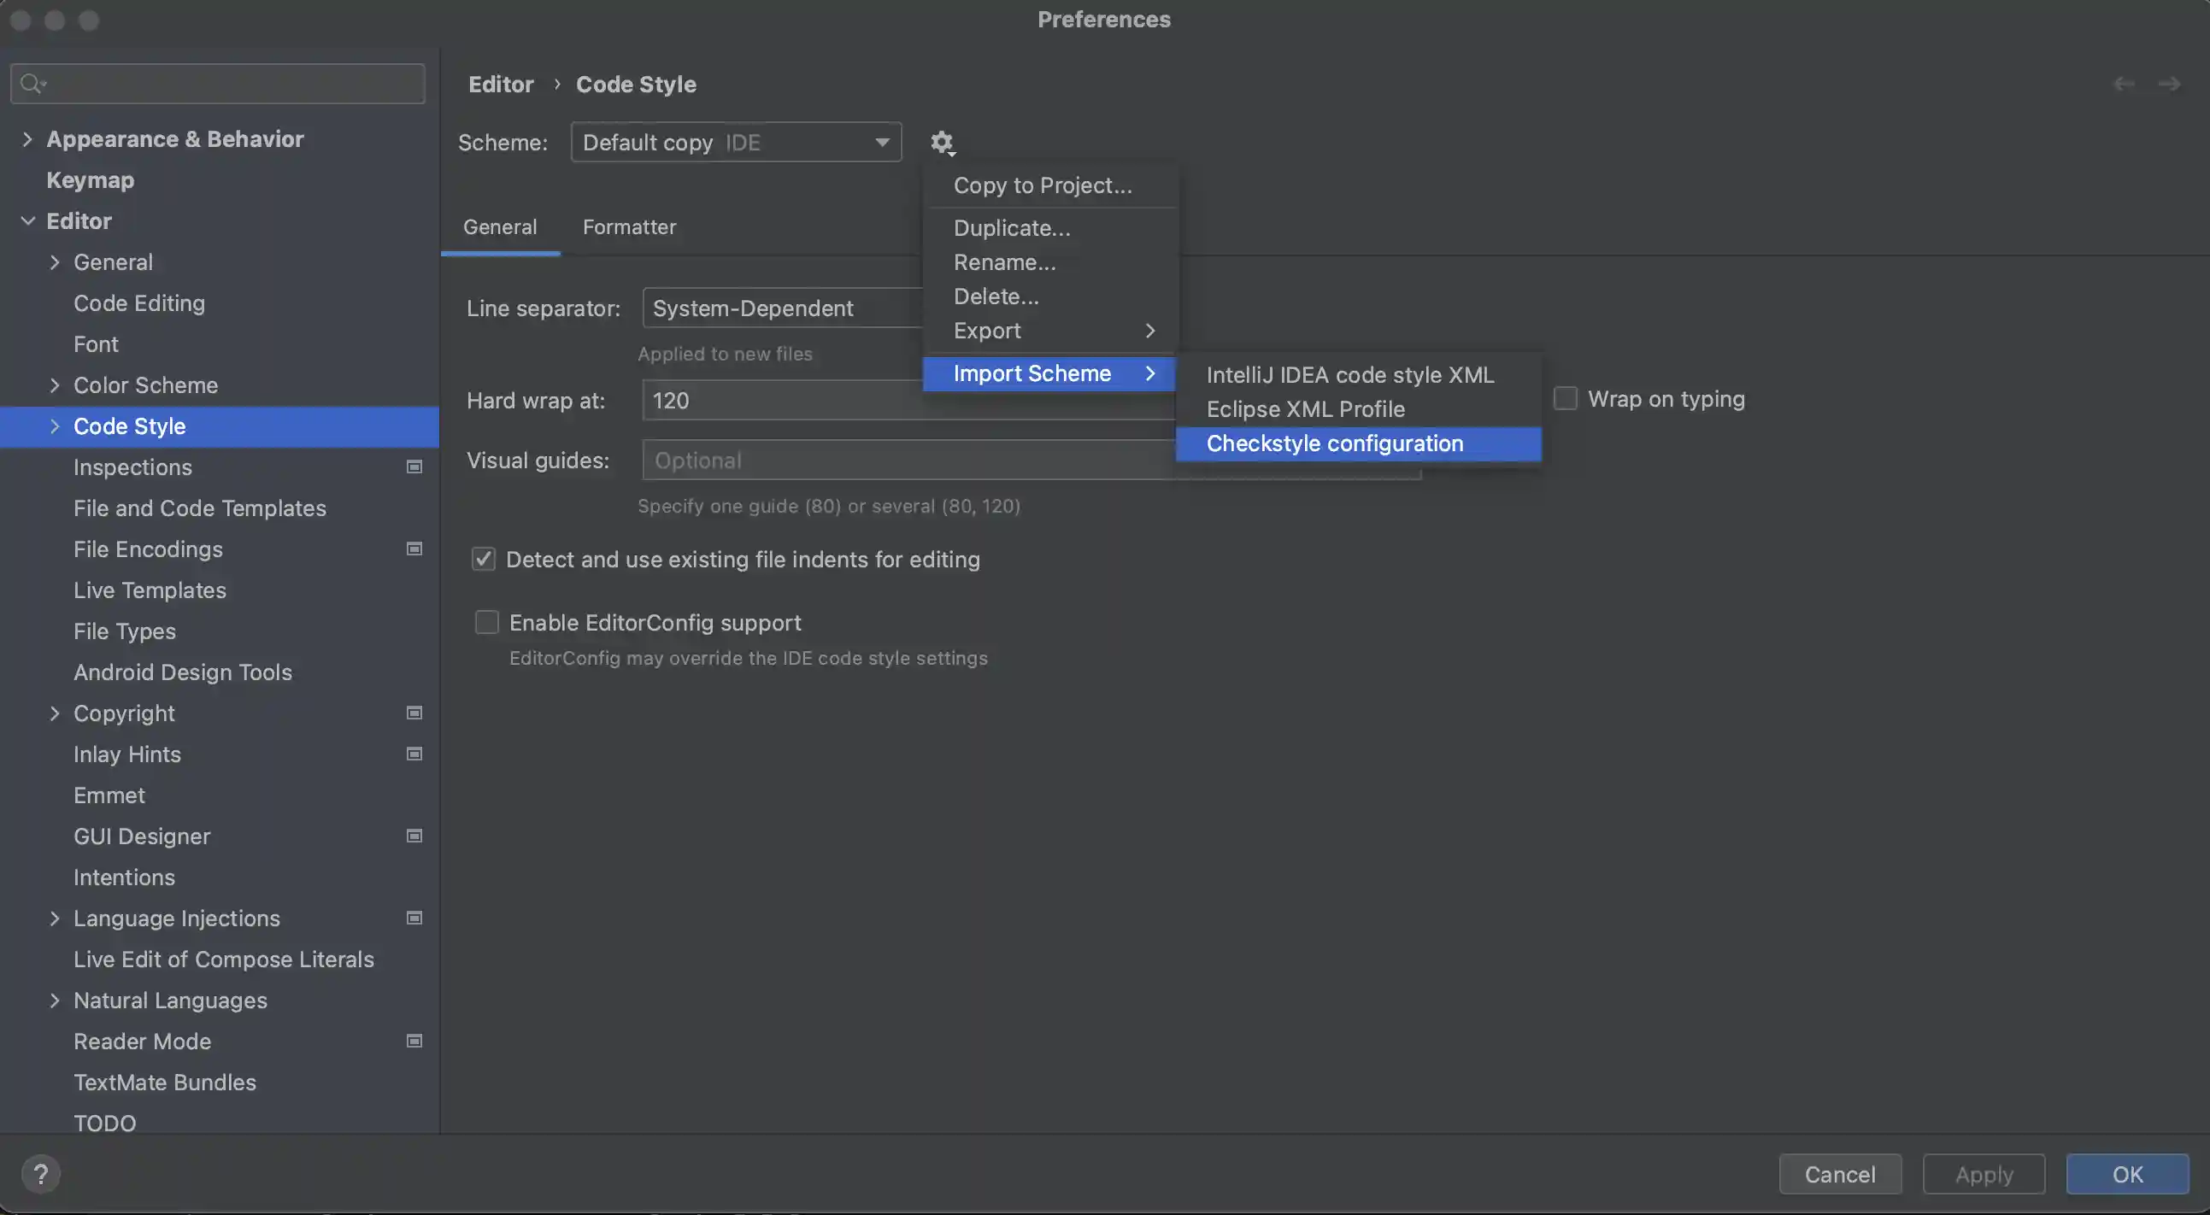
Task: Click the help question mark button
Action: [x=40, y=1174]
